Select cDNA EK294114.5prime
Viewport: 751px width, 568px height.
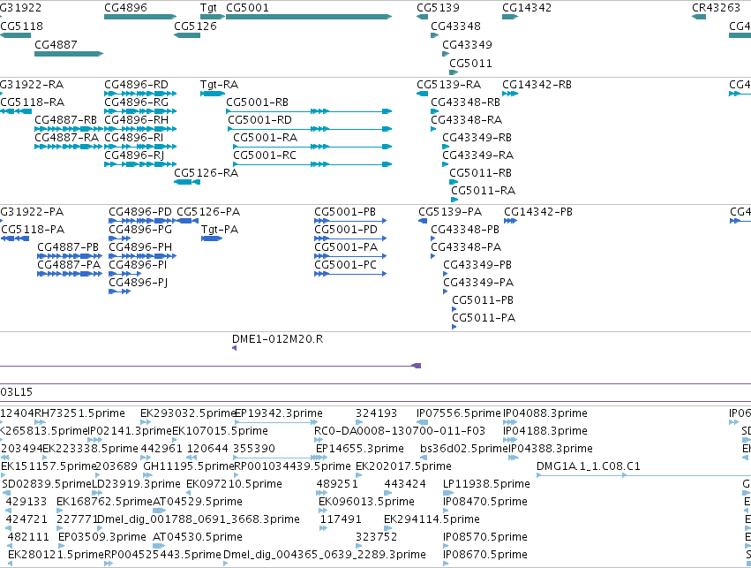(x=388, y=528)
